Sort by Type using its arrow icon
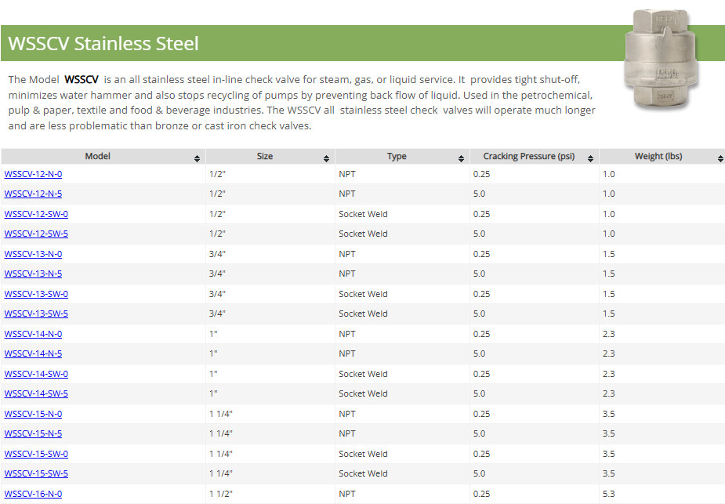The image size is (725, 504). coord(461,158)
